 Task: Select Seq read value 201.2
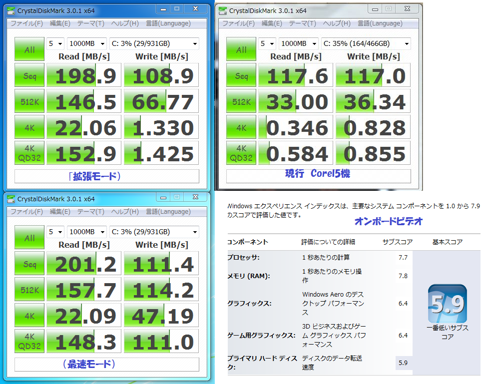[x=83, y=263]
